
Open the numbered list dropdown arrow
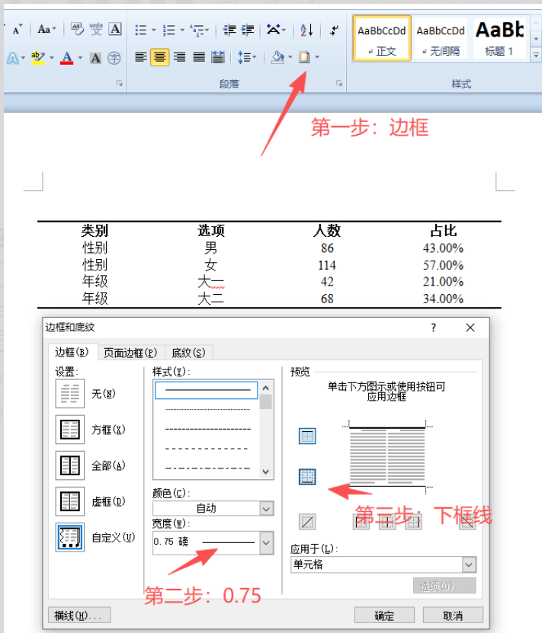[x=182, y=30]
